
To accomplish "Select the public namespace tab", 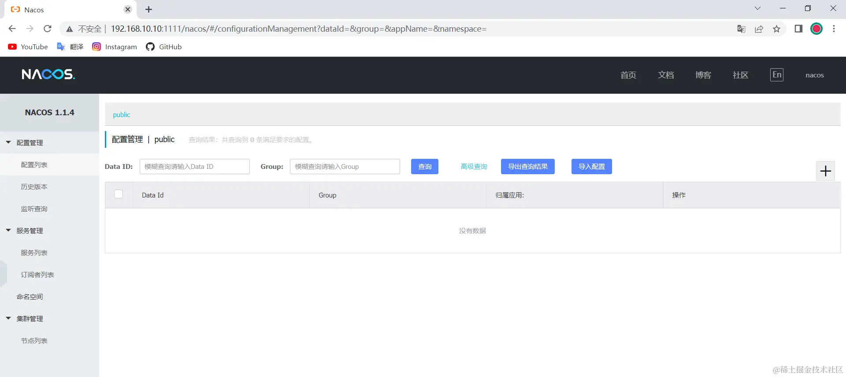I will pos(122,114).
